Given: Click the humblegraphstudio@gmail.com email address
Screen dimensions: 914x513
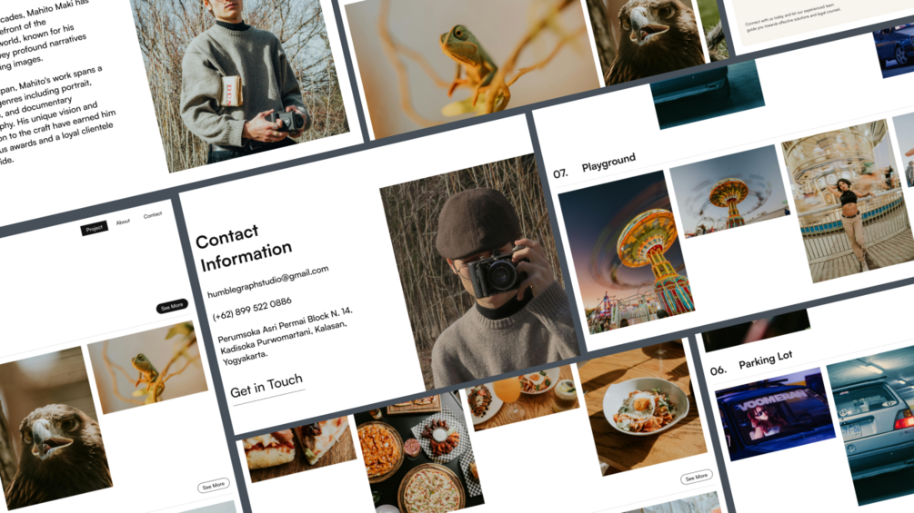Looking at the screenshot, I should click(268, 281).
